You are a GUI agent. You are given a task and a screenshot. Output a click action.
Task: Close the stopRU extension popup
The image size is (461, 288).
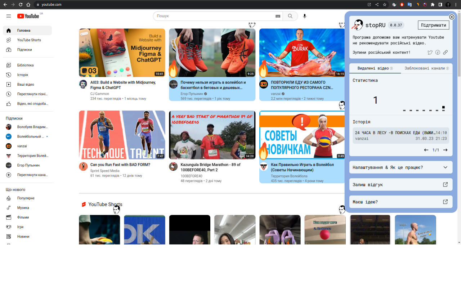[x=452, y=17]
